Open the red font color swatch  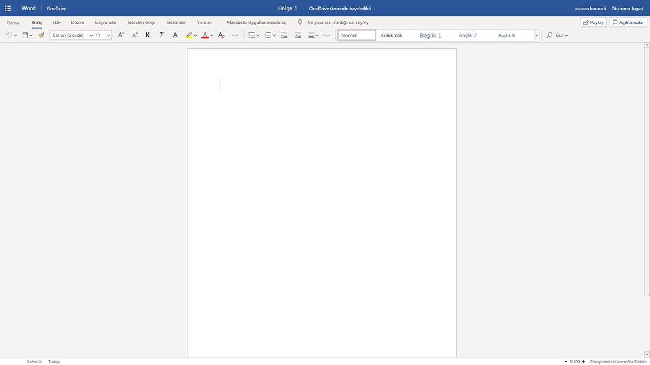(x=205, y=35)
